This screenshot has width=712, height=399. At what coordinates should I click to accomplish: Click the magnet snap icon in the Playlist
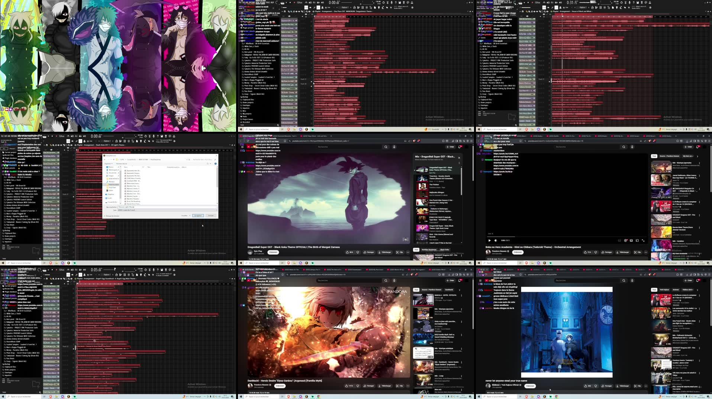(x=285, y=12)
